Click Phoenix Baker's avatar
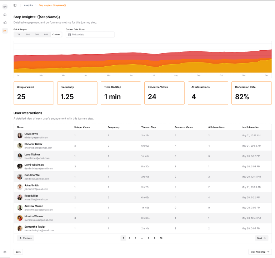This screenshot has width=275, height=258. 20,146
